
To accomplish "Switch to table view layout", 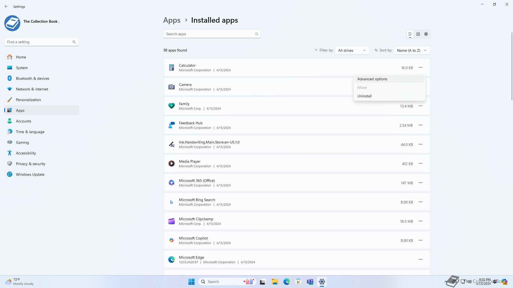I will click(426, 34).
